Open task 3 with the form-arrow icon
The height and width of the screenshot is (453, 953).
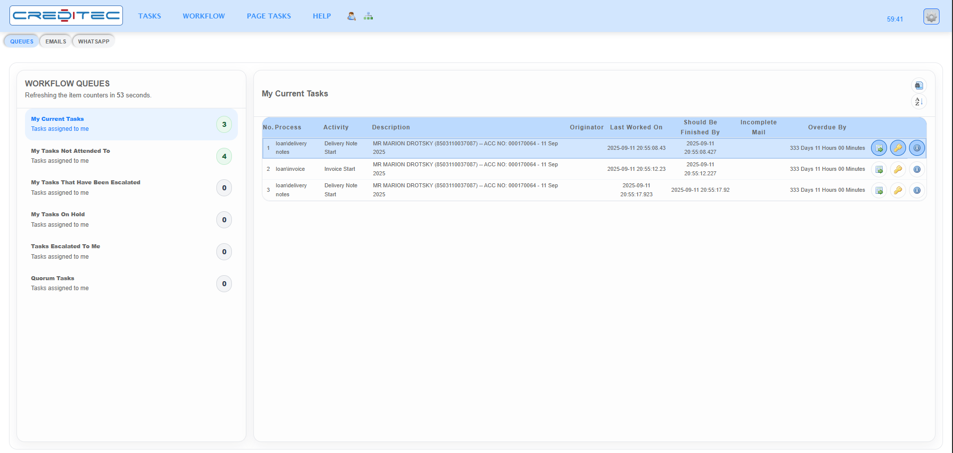pos(879,190)
